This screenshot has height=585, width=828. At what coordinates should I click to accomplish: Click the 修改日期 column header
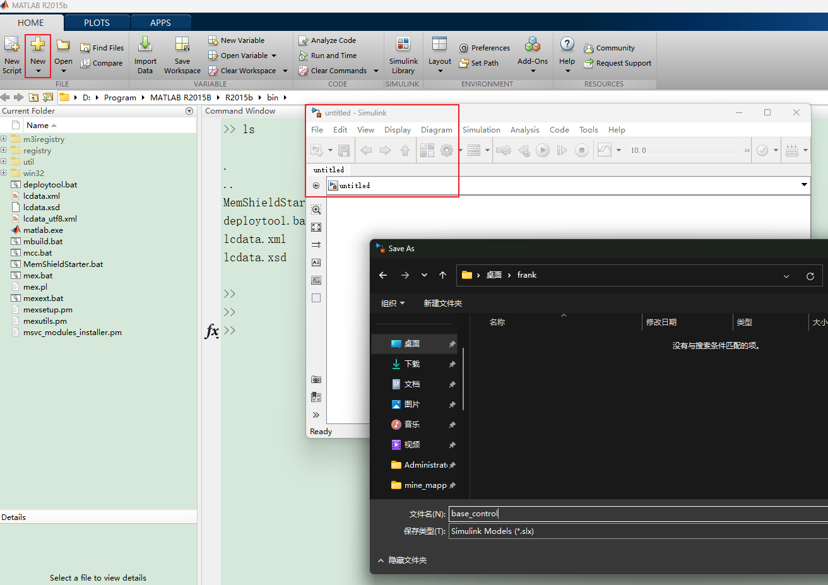pyautogui.click(x=661, y=322)
